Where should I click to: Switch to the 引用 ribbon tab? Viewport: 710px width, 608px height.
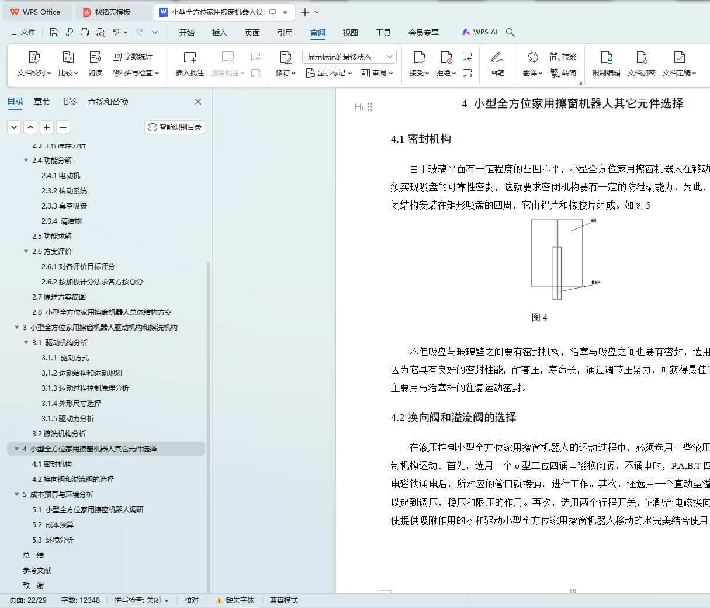(285, 33)
